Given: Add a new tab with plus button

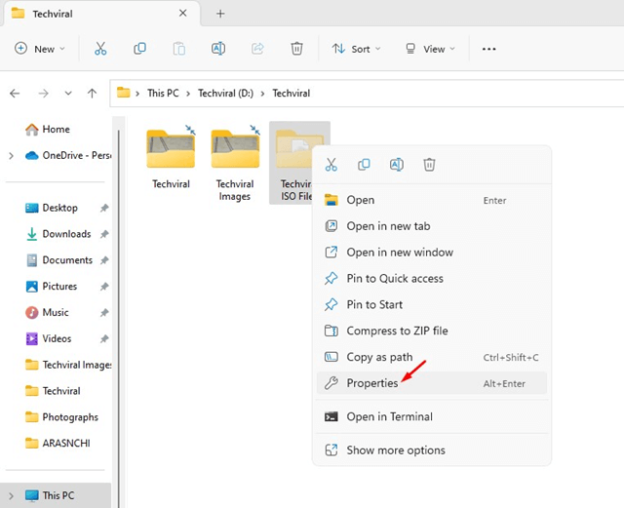Looking at the screenshot, I should tap(220, 14).
